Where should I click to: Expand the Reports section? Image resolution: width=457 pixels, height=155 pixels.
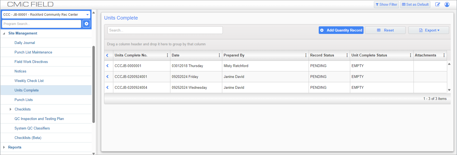click(x=4, y=147)
